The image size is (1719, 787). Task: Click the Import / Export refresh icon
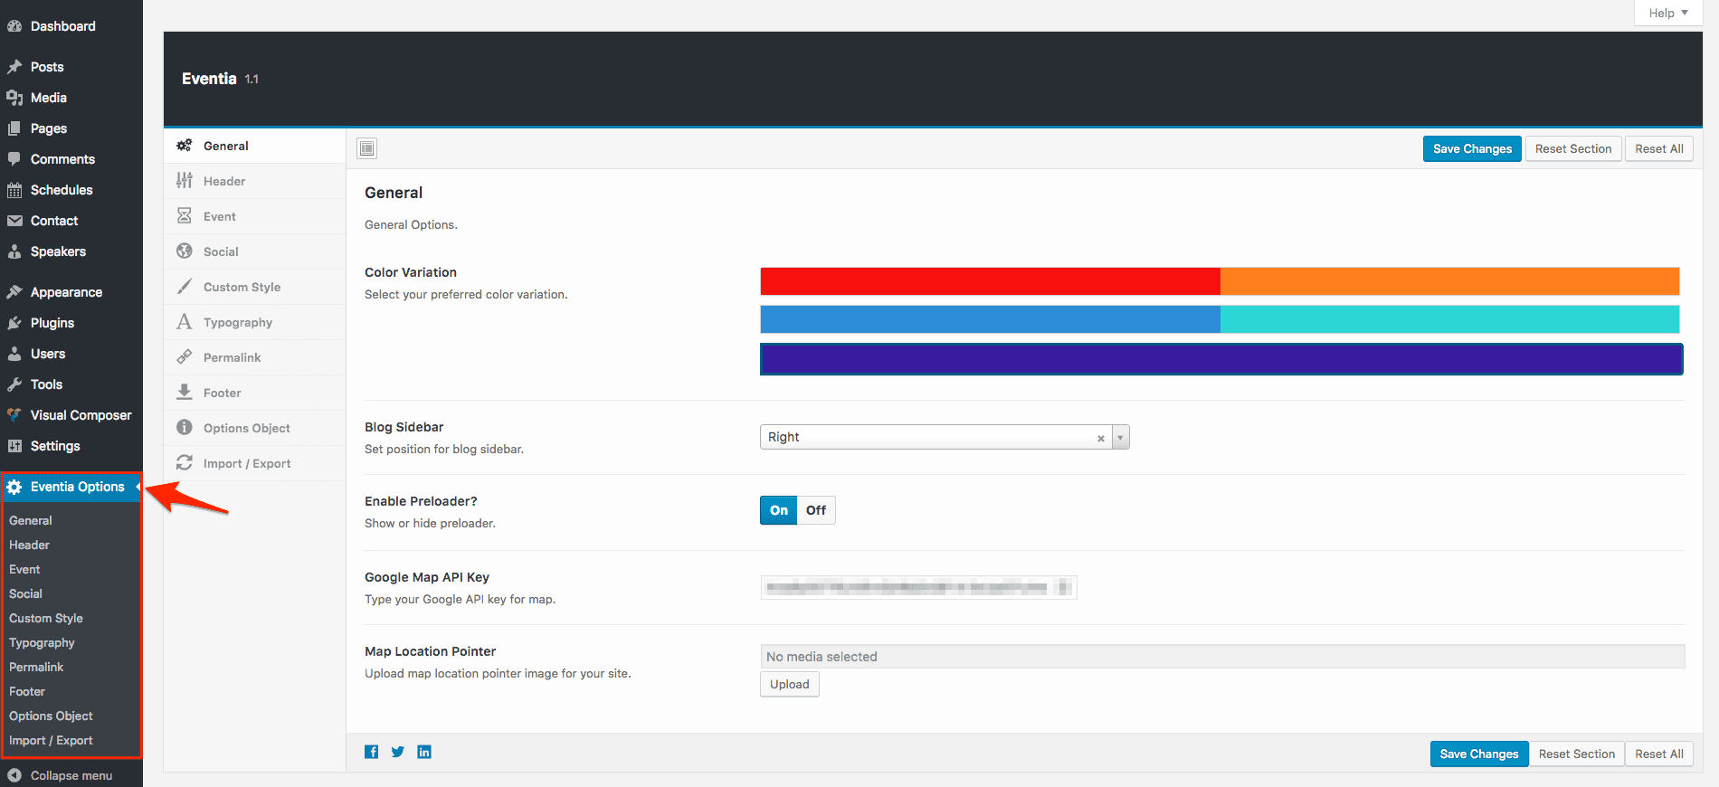pyautogui.click(x=185, y=463)
